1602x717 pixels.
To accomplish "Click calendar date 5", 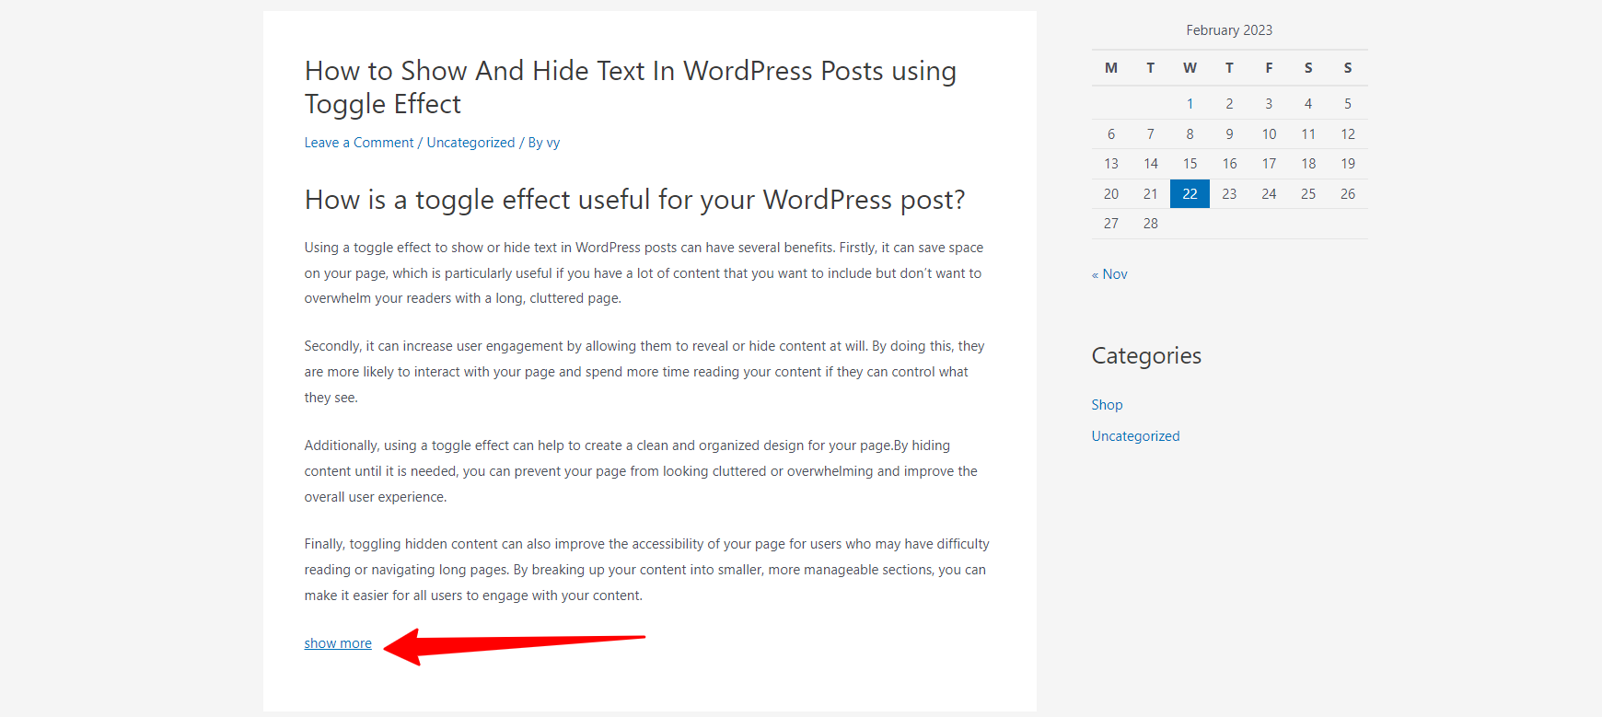I will pos(1348,104).
